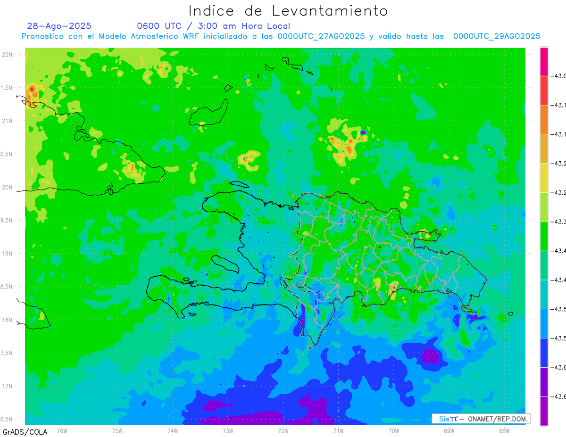The height and width of the screenshot is (437, 566).
Task: Click the '17N' latitude label
Action: tap(8, 386)
